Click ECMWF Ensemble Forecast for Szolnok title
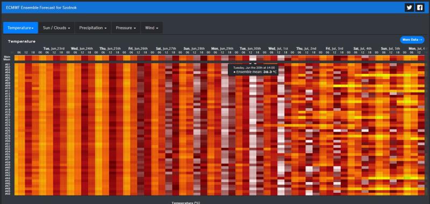Image resolution: width=430 pixels, height=204 pixels. pos(41,7)
